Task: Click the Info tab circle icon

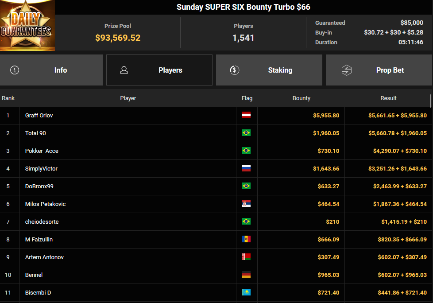Action: click(15, 70)
